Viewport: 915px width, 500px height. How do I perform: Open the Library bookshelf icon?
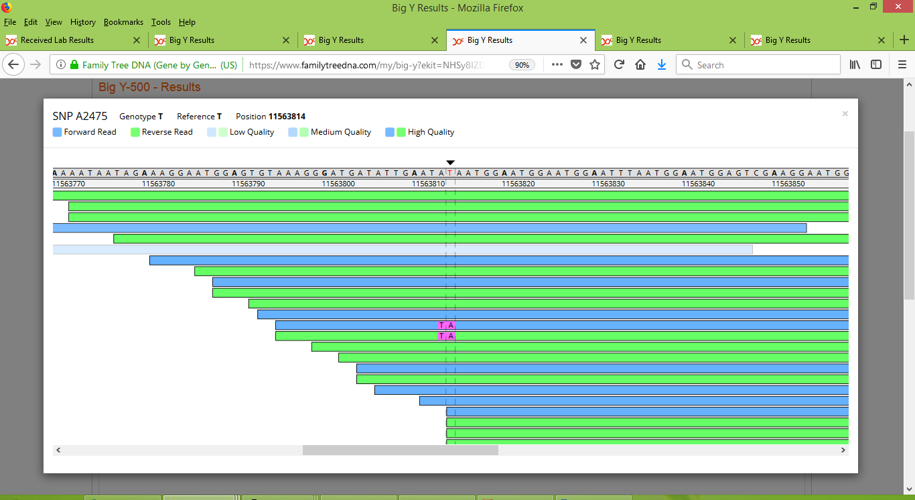pos(855,65)
